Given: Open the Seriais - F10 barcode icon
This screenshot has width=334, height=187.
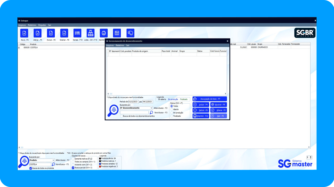Looking at the screenshot, I should tap(77, 33).
